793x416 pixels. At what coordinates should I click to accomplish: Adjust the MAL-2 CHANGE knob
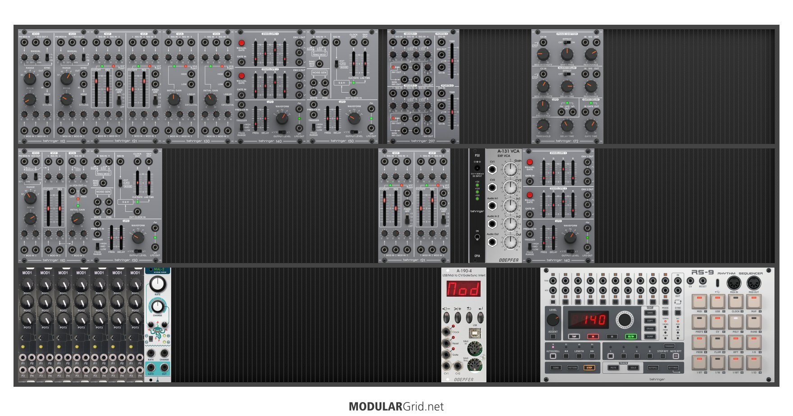click(x=158, y=306)
